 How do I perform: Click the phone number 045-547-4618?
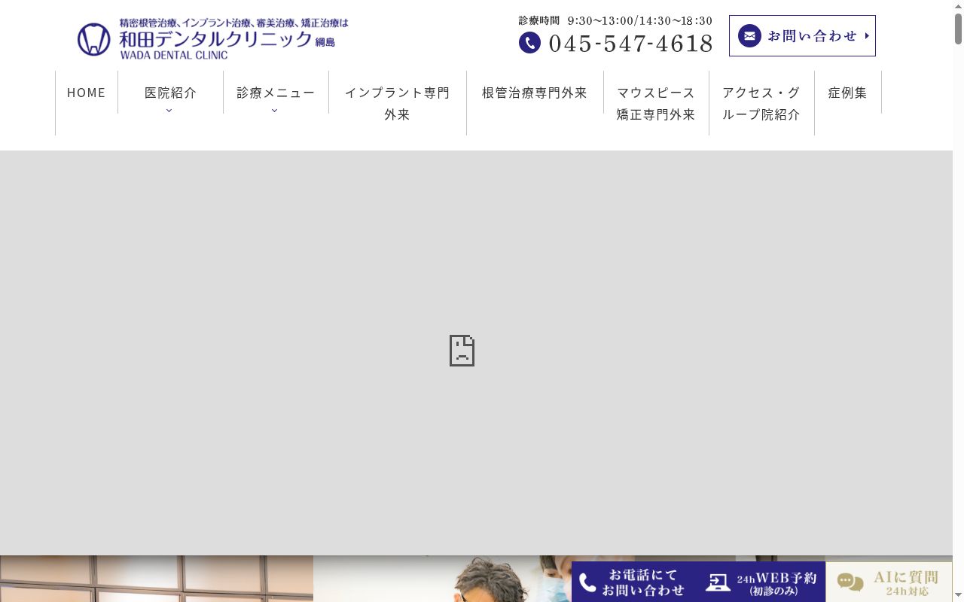coord(631,44)
